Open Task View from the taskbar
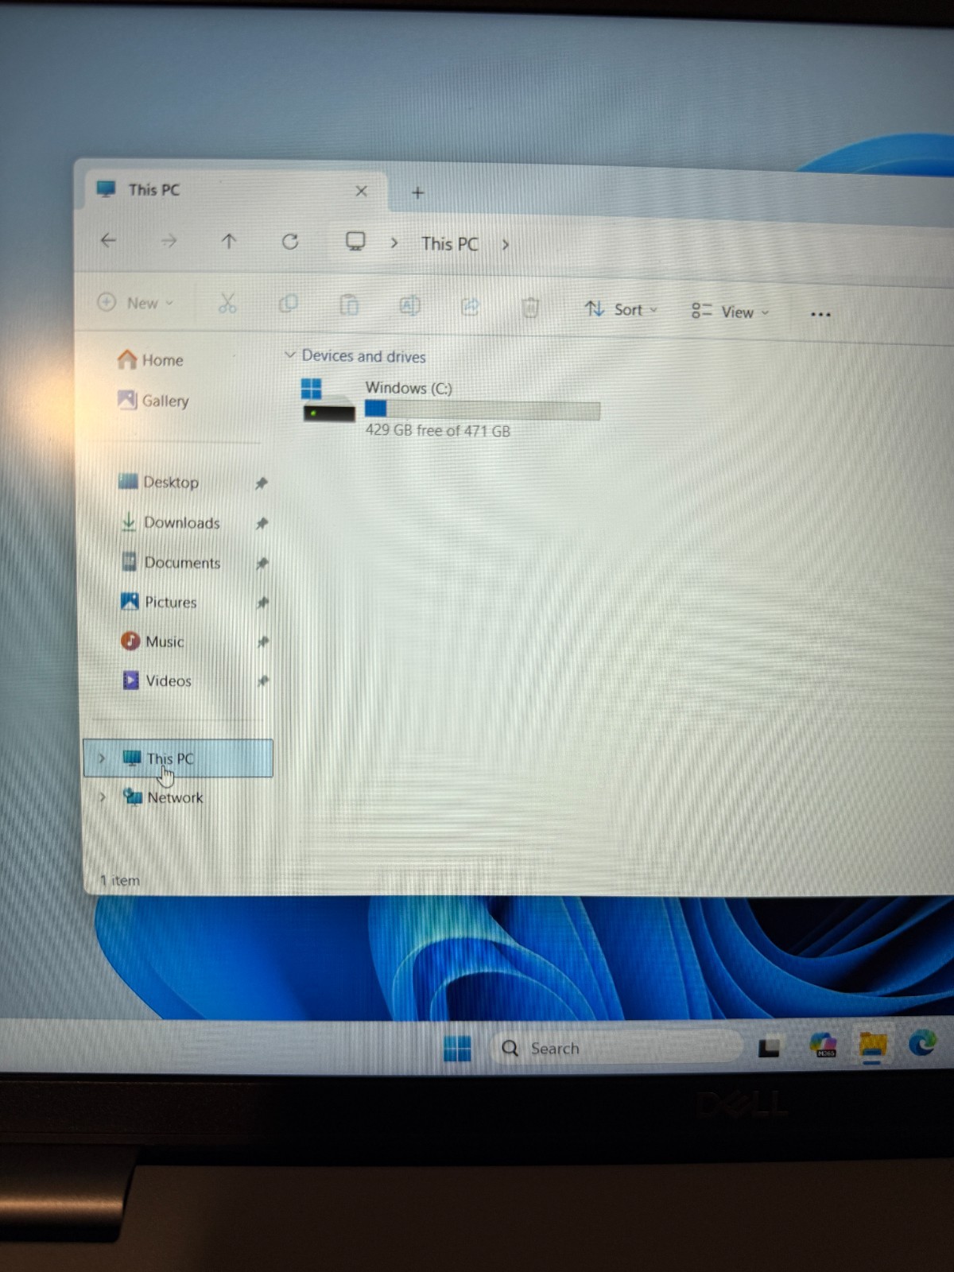This screenshot has height=1272, width=954. coord(769,1049)
